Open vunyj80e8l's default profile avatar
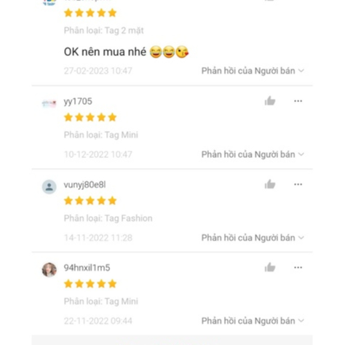The height and width of the screenshot is (345, 345). coord(49,187)
